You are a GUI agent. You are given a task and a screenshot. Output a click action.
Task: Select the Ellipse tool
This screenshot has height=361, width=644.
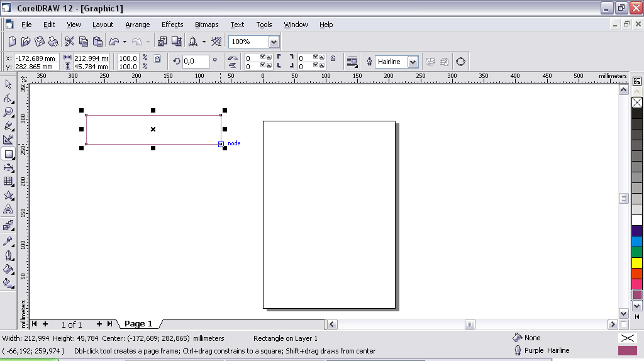click(x=8, y=168)
